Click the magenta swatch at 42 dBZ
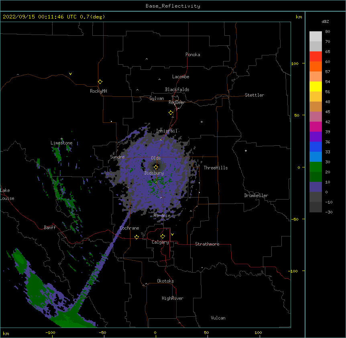 [x=315, y=126]
